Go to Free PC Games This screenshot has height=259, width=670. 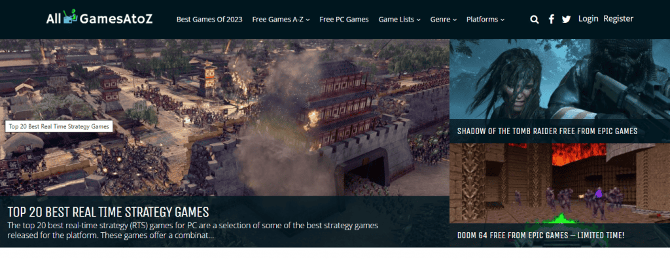tap(344, 19)
